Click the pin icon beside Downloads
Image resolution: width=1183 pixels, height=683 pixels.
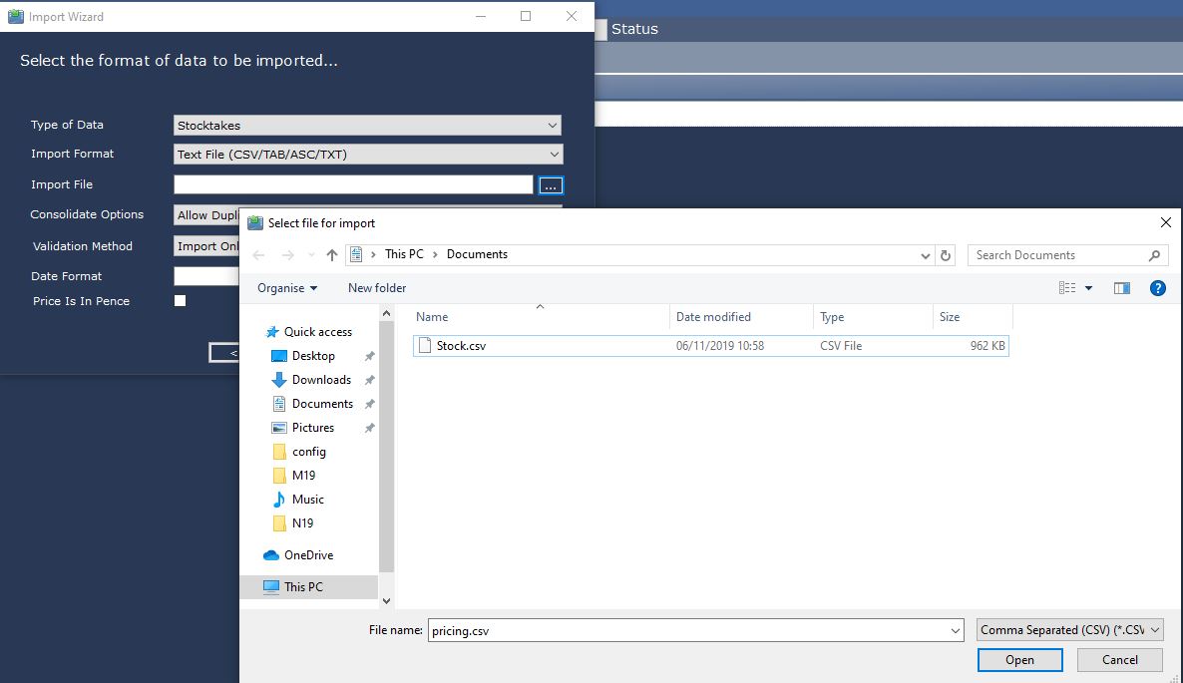(x=370, y=380)
